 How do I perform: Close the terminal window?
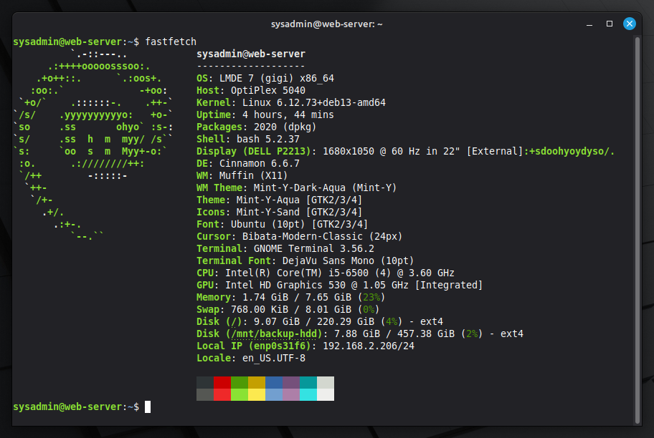630,24
